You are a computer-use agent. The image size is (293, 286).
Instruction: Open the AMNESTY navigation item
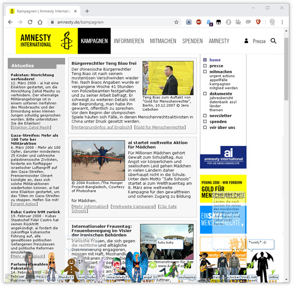219,41
